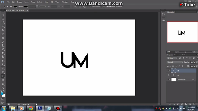Select the Paint Bucket tool
Viewport: 198px width, 111px height.
point(3,57)
